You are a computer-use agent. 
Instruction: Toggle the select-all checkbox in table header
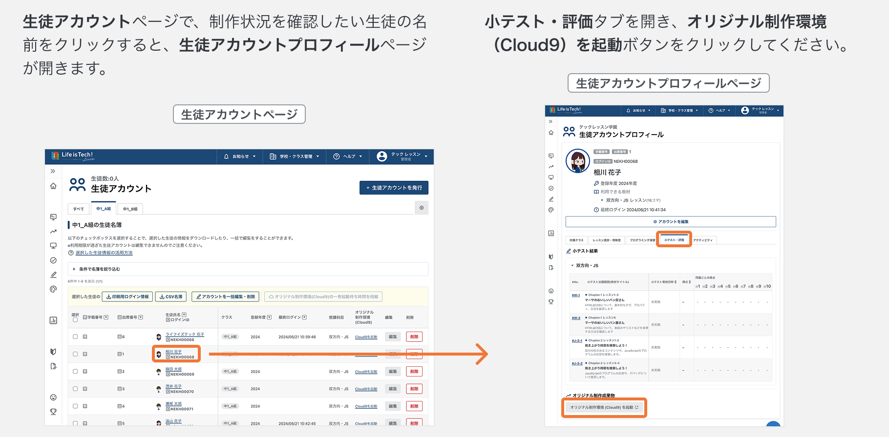(75, 320)
